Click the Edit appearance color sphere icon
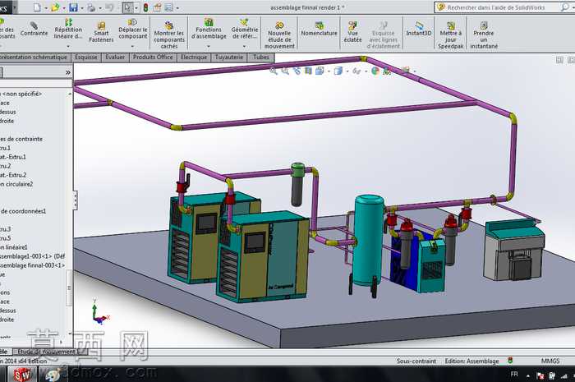Screen dimensions: 575x382 click(375, 71)
